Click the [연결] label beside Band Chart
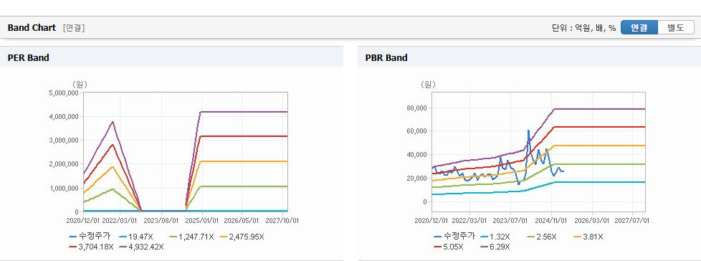Image resolution: width=701 pixels, height=261 pixels. [x=74, y=28]
